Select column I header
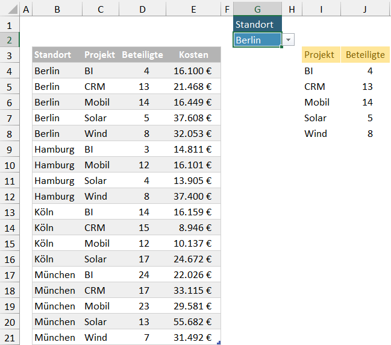 click(x=321, y=9)
